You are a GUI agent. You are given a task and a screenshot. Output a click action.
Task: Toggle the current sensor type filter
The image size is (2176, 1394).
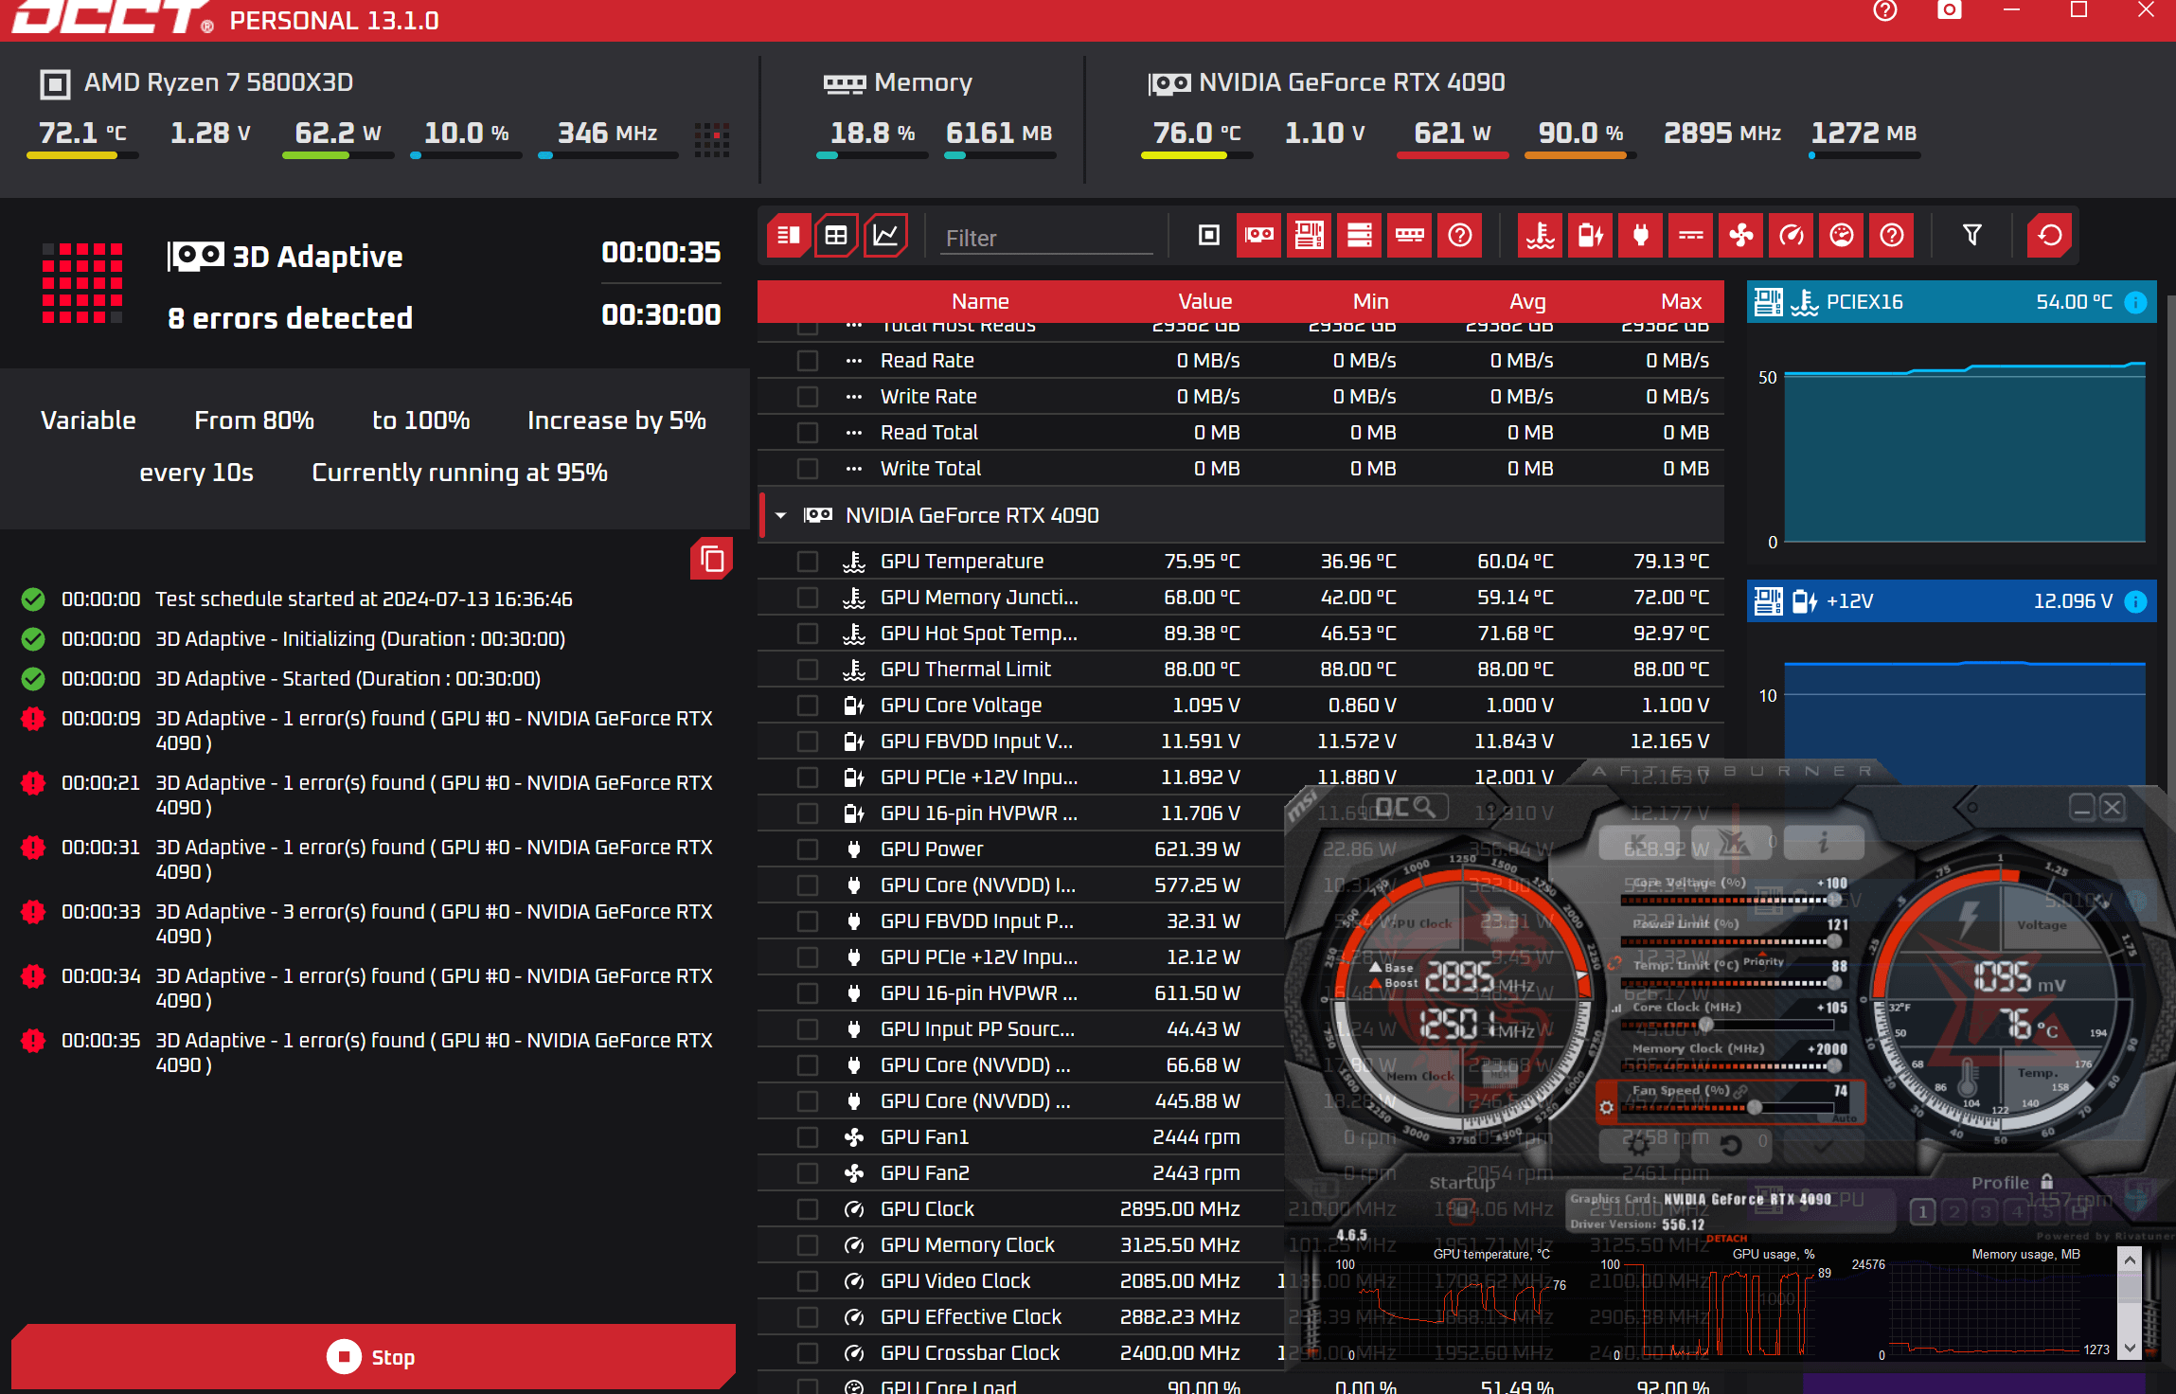1691,235
